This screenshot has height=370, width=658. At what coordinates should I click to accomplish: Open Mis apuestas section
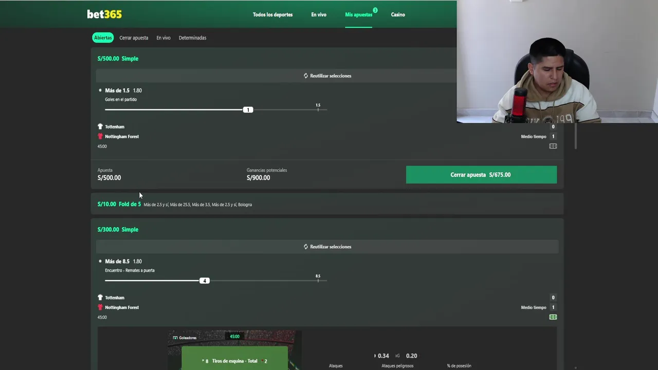tap(358, 14)
